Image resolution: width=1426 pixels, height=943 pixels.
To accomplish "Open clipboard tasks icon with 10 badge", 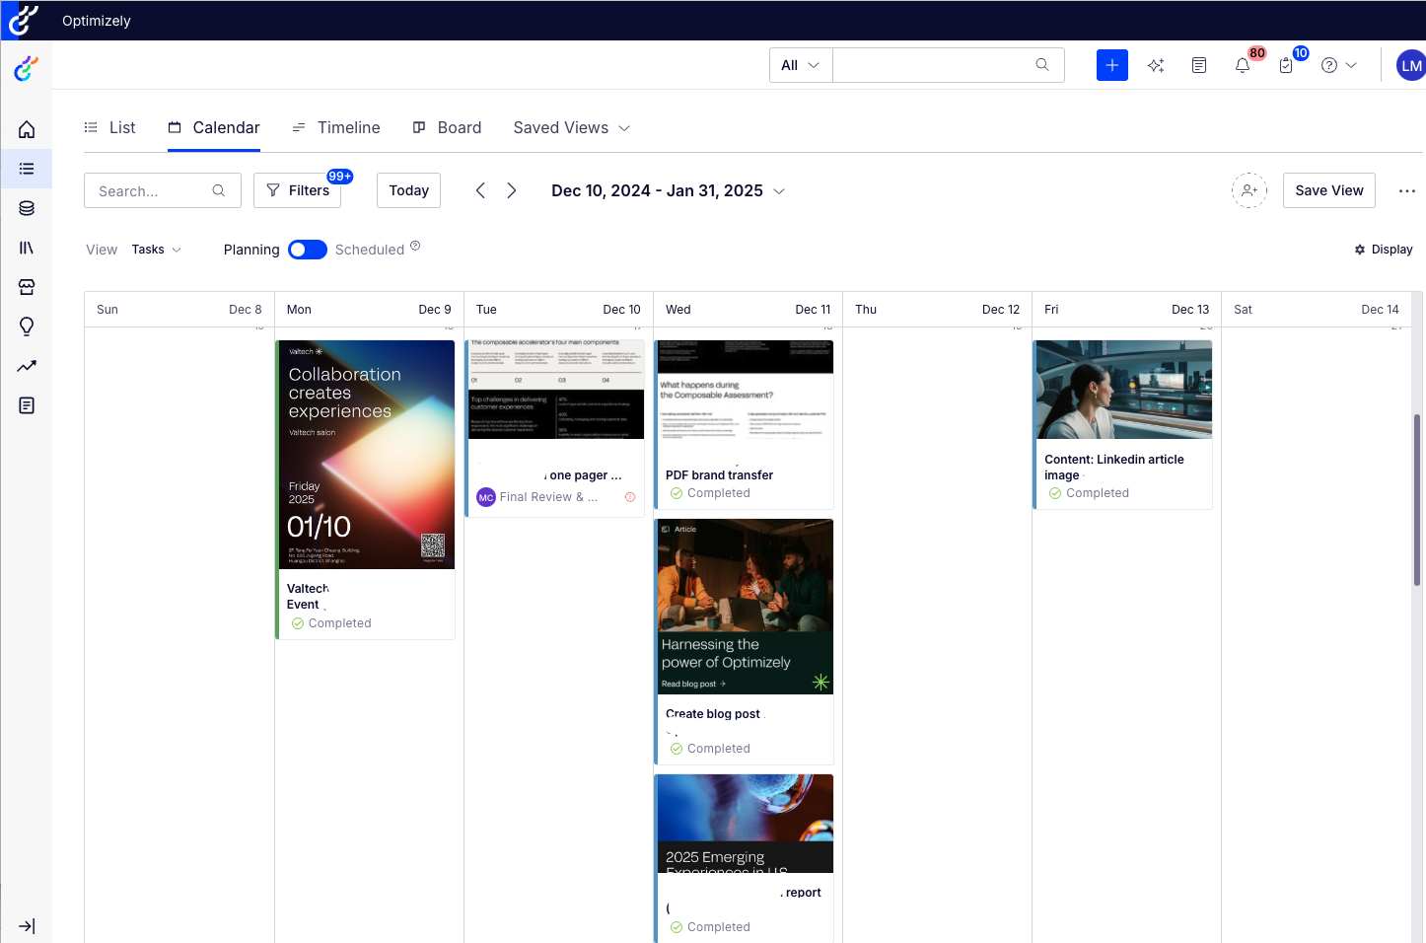I will click(x=1286, y=65).
